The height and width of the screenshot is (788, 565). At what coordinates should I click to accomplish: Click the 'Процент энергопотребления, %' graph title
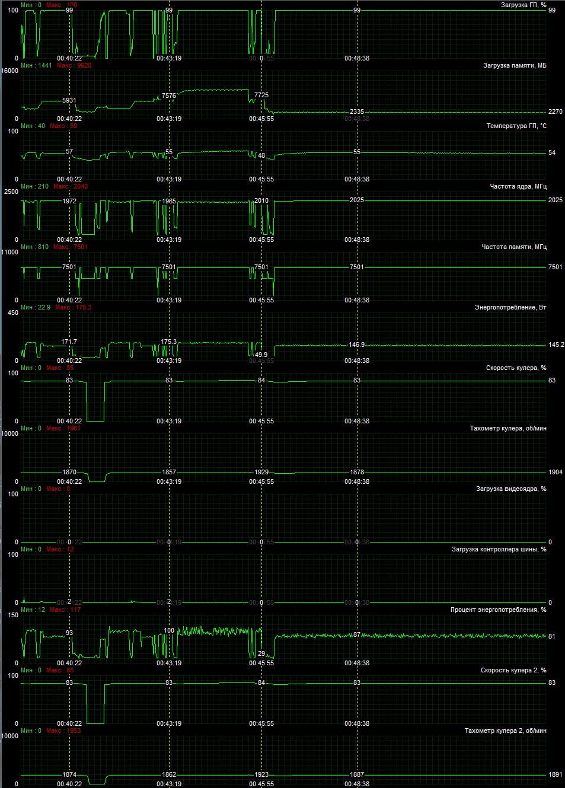(498, 610)
